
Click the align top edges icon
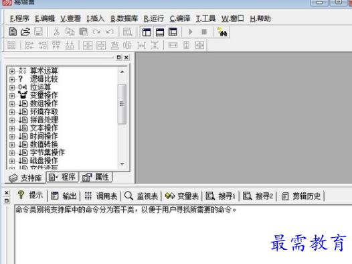[x=56, y=45]
